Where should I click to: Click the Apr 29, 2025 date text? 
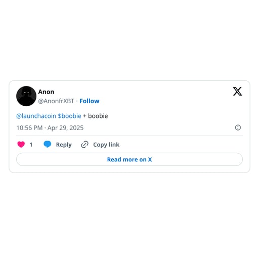(x=65, y=128)
